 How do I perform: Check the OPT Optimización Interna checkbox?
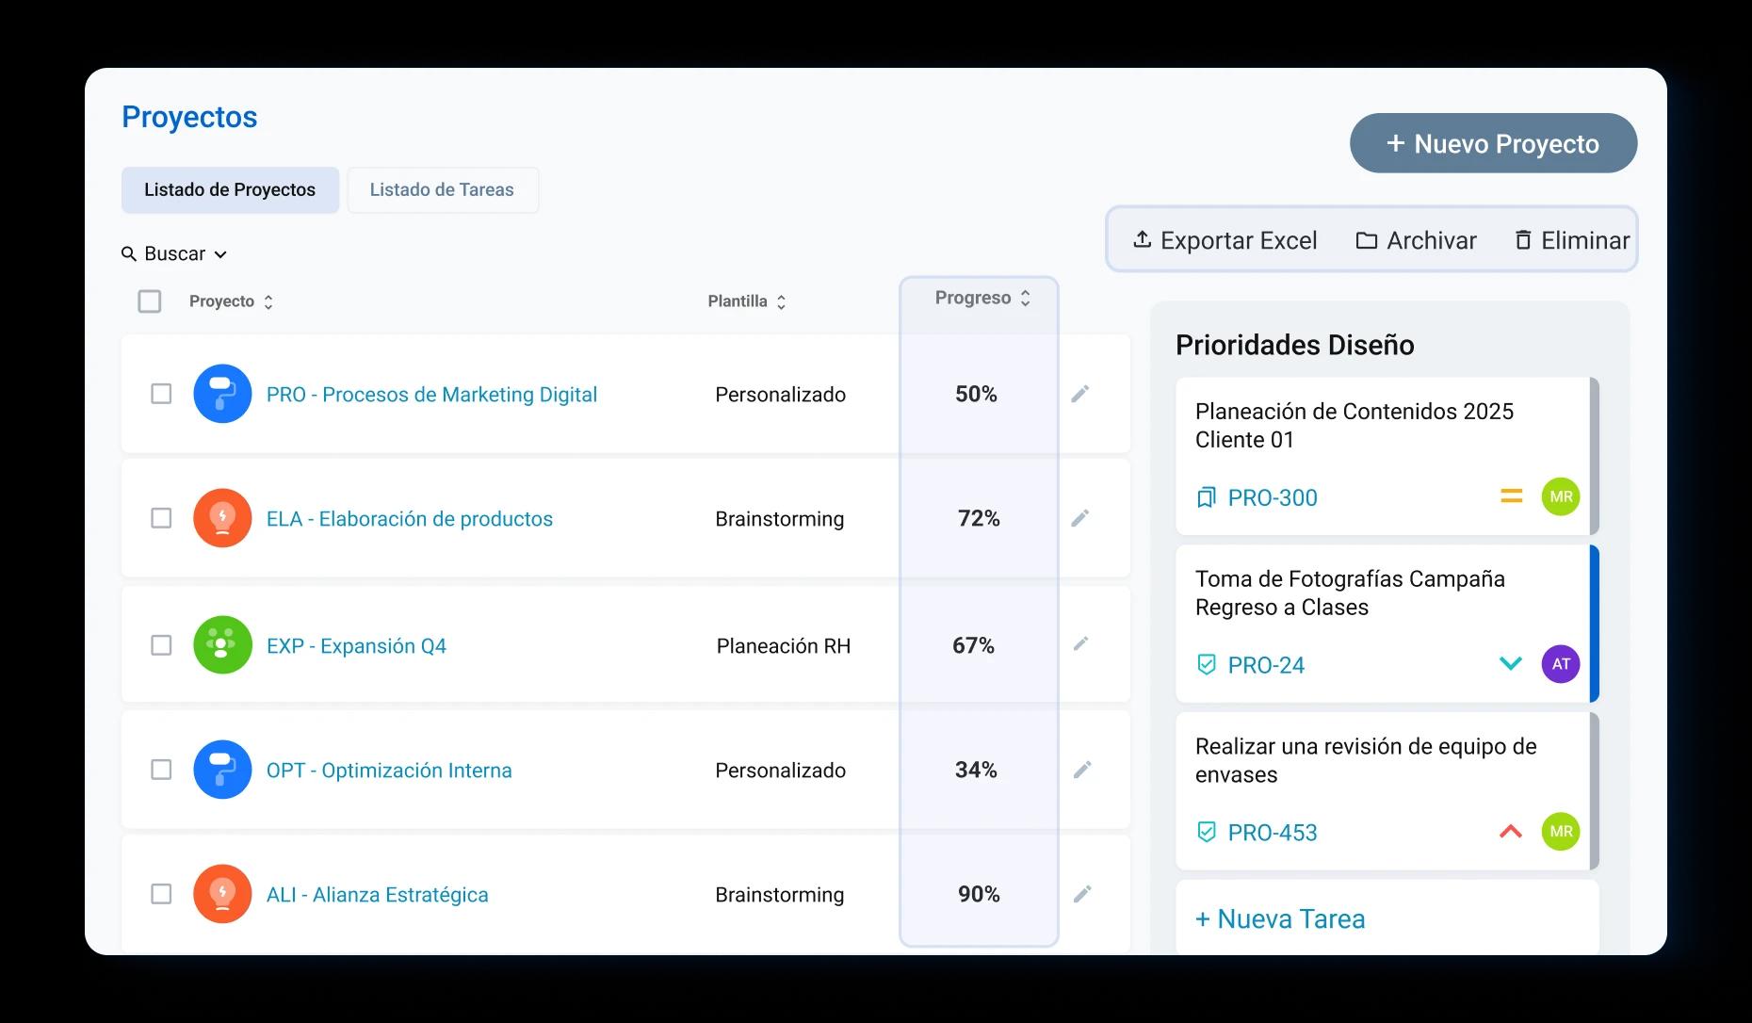161,770
